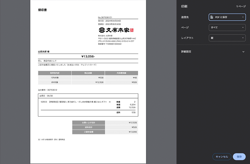Click the red seal stamp beside the logo
The width and height of the screenshot is (250, 164).
[x=132, y=30]
